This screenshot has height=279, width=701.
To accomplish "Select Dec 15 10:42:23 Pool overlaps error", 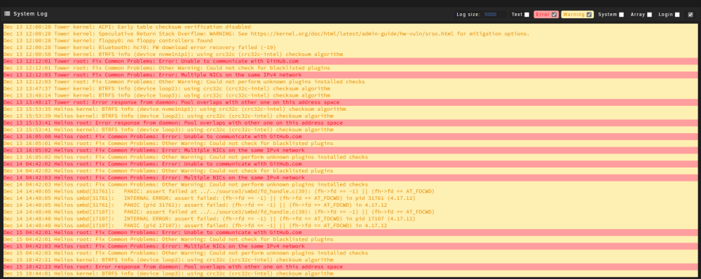I will coord(350,267).
